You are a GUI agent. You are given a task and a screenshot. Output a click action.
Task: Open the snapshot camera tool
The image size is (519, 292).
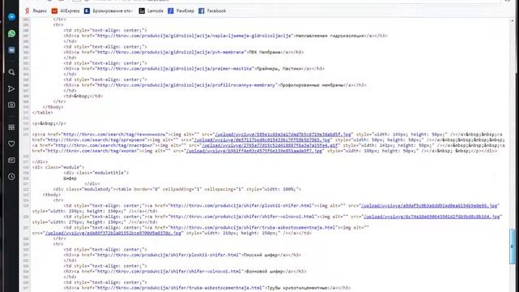11,105
